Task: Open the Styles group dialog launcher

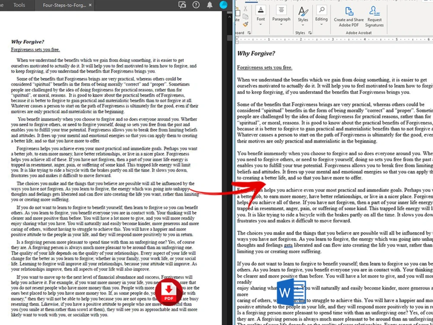Action: (x=310, y=33)
